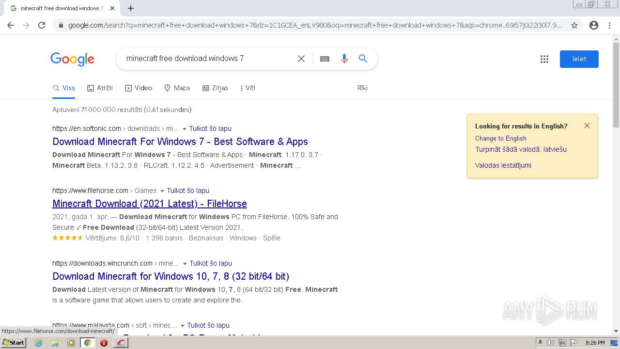
Task: Open Download Minecraft For Windows 7 Softonic result
Action: [x=180, y=142]
